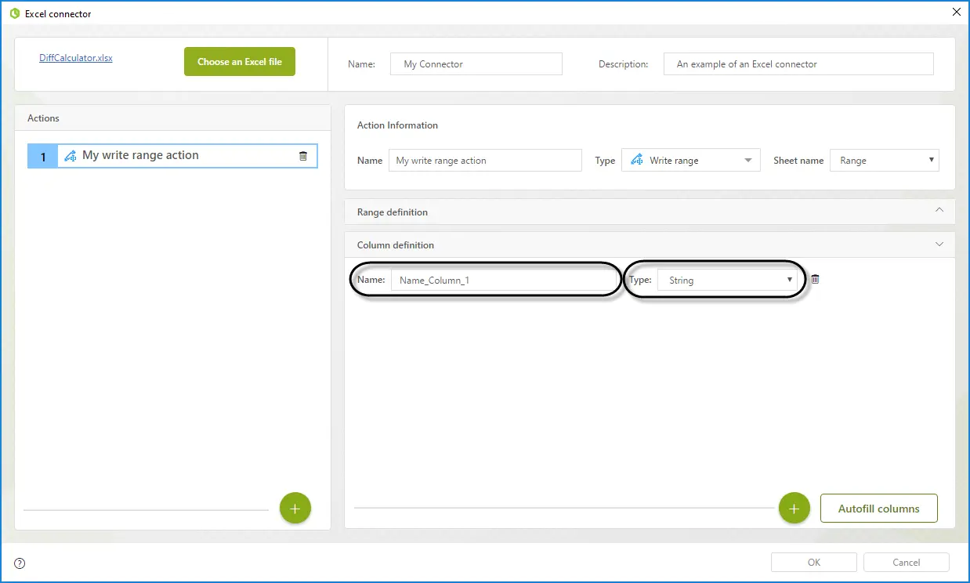Edit the connector Name field
Image resolution: width=970 pixels, height=583 pixels.
[476, 64]
